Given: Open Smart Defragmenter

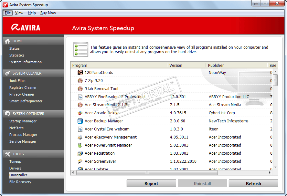Looking at the screenshot, I should 26,101.
